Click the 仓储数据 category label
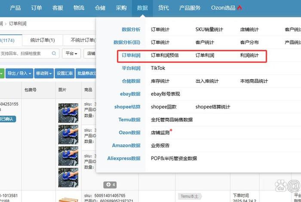Screen dimensions: 301x202 131,81
